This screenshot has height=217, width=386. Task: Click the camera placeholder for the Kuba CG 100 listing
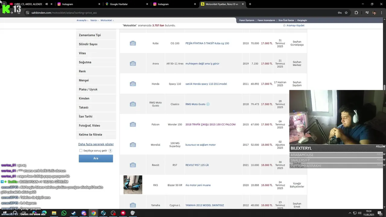[133, 43]
